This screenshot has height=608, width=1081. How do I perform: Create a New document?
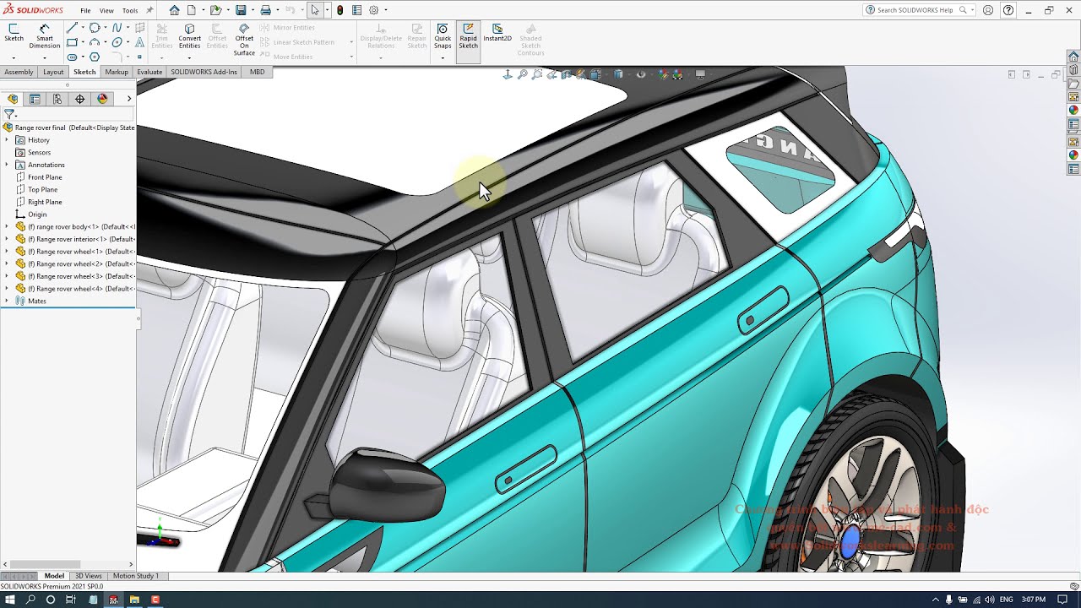click(192, 10)
